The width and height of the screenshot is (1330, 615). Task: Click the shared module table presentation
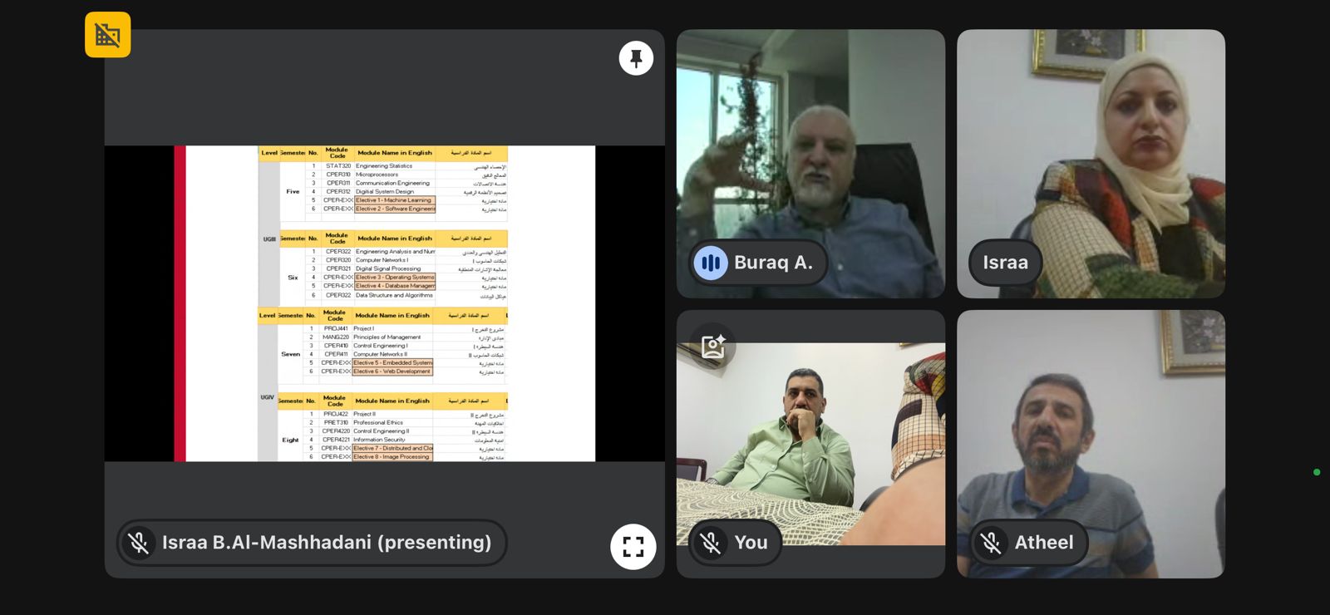point(385,303)
